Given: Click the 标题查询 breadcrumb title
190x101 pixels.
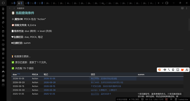Looking at the screenshot, I should (21, 8).
